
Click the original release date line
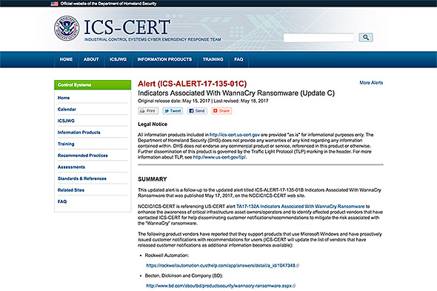click(203, 101)
